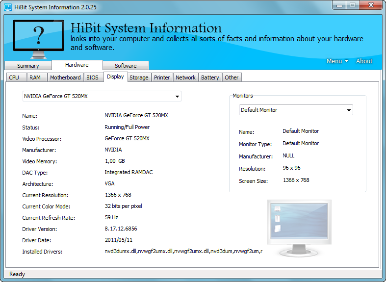Open the Default Monitor dropdown
This screenshot has height=282, width=386.
[296, 110]
